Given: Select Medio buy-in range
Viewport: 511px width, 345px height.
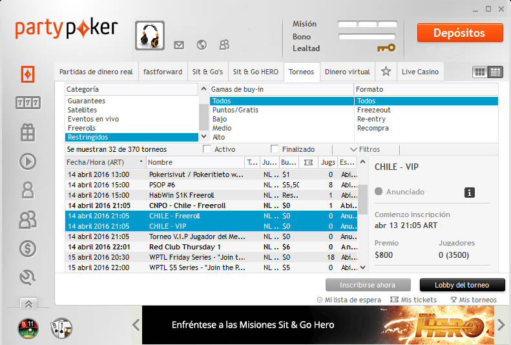Looking at the screenshot, I should coord(282,128).
